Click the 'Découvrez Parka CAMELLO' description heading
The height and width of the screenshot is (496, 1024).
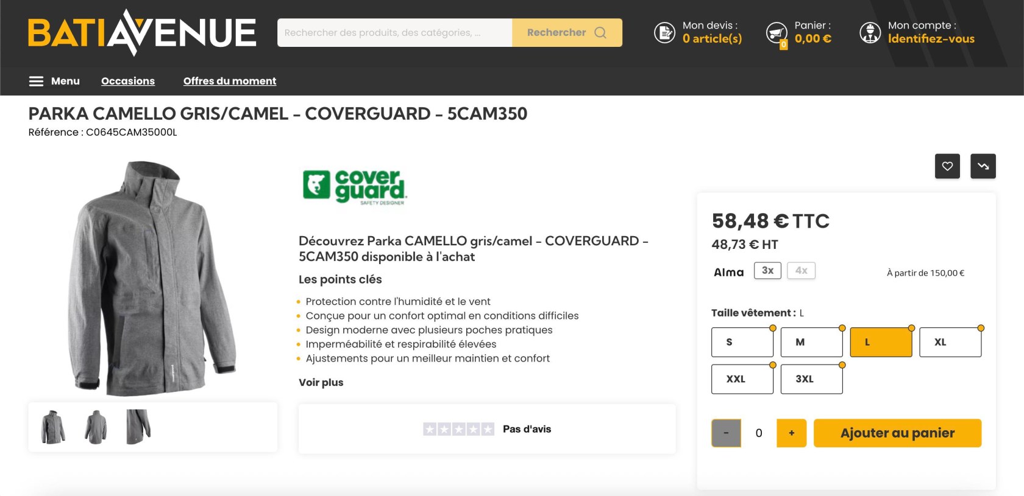coord(474,249)
